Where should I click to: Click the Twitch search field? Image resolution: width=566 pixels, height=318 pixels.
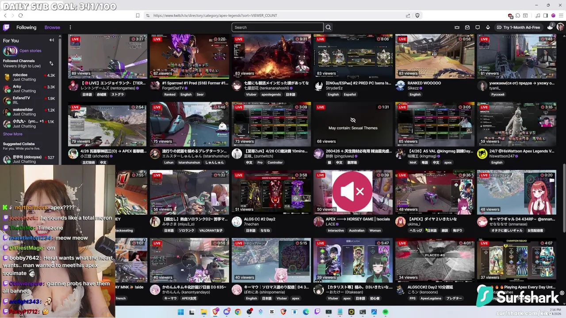pyautogui.click(x=277, y=27)
